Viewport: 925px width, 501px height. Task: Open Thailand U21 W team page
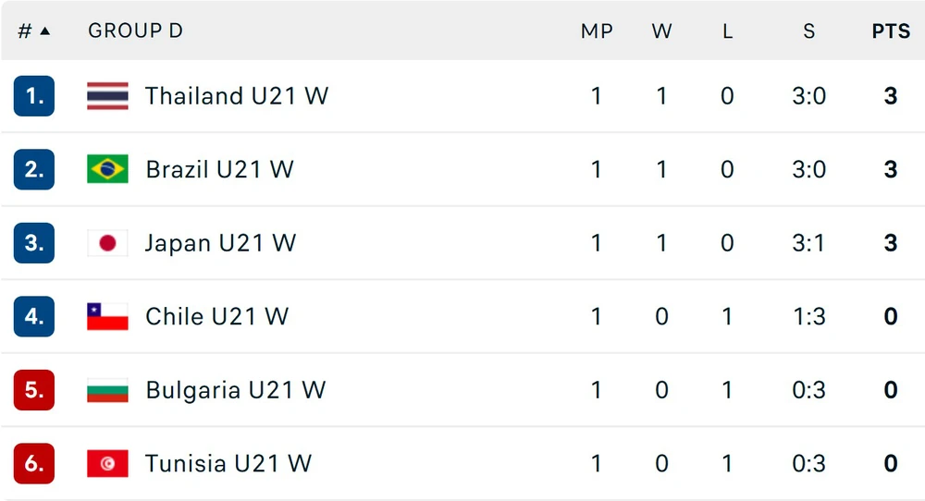click(x=237, y=96)
